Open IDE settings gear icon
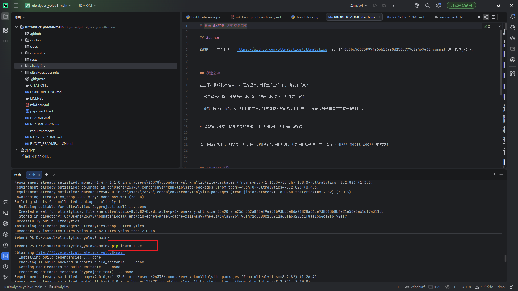518x291 pixels. [438, 5]
